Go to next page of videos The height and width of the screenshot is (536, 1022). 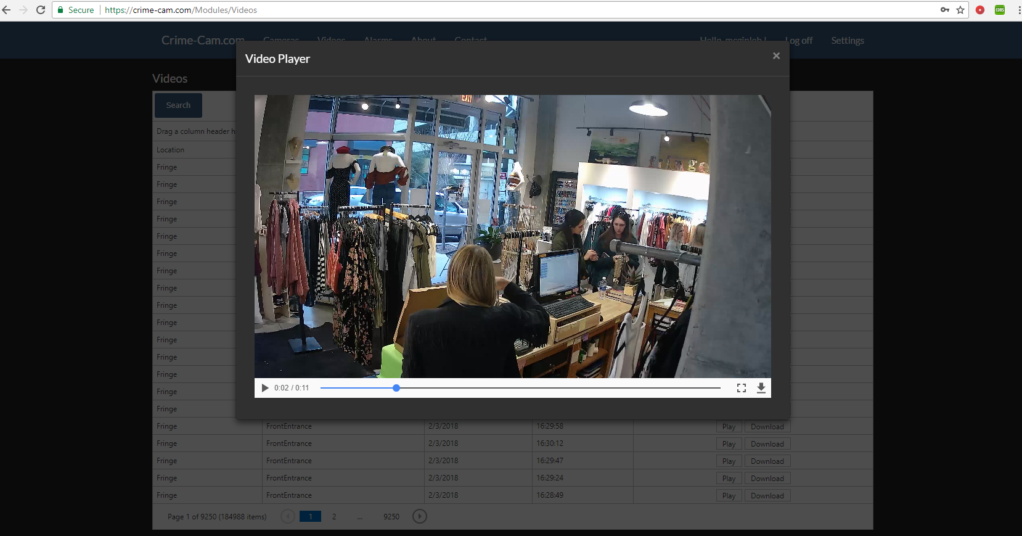(419, 516)
